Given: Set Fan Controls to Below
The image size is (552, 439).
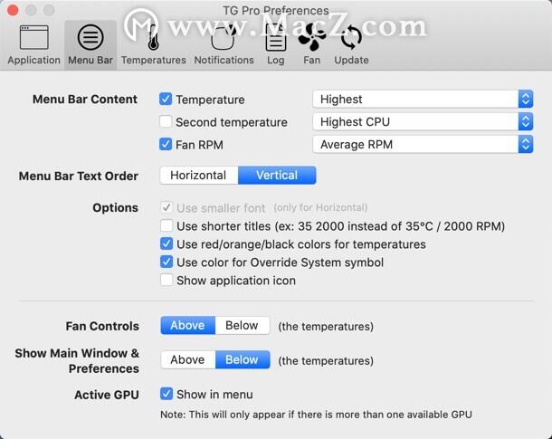Looking at the screenshot, I should [x=243, y=325].
